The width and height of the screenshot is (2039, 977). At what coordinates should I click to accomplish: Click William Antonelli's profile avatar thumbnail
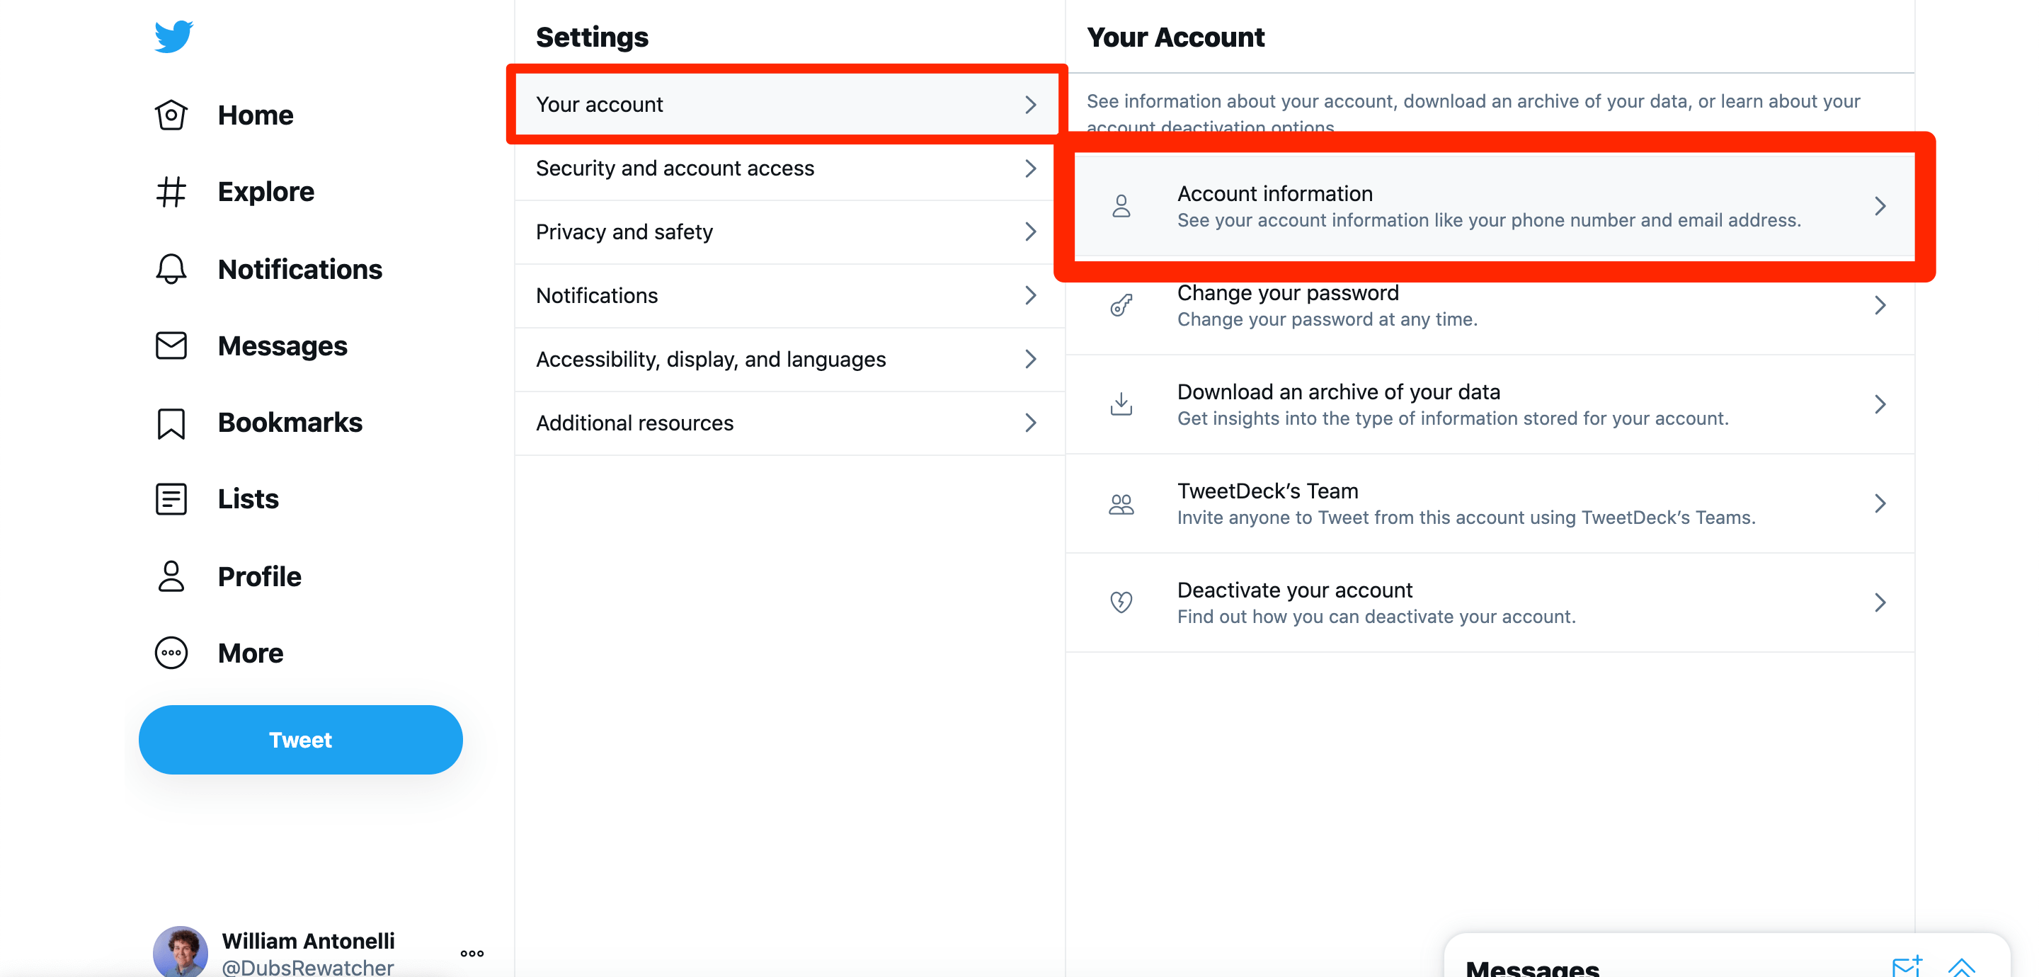181,952
